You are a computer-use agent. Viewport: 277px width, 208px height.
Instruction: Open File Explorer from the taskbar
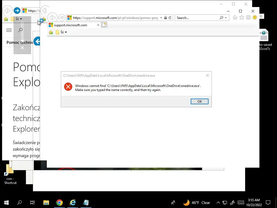point(46,203)
